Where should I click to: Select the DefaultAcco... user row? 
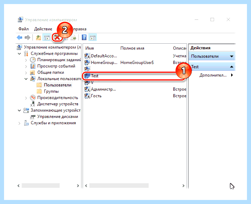click(135, 56)
